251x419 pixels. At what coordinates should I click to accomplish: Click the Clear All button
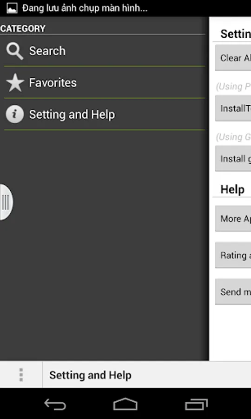click(233, 57)
